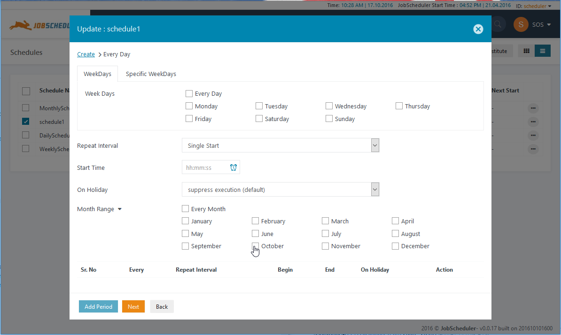
Task: Click the Sr. No column header
Action: tap(88, 270)
